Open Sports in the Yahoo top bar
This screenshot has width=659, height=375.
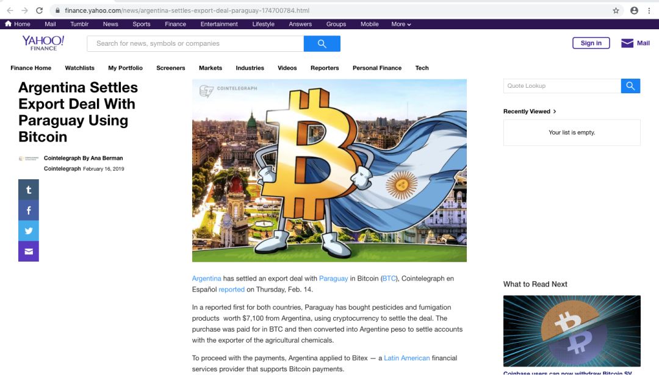(141, 24)
